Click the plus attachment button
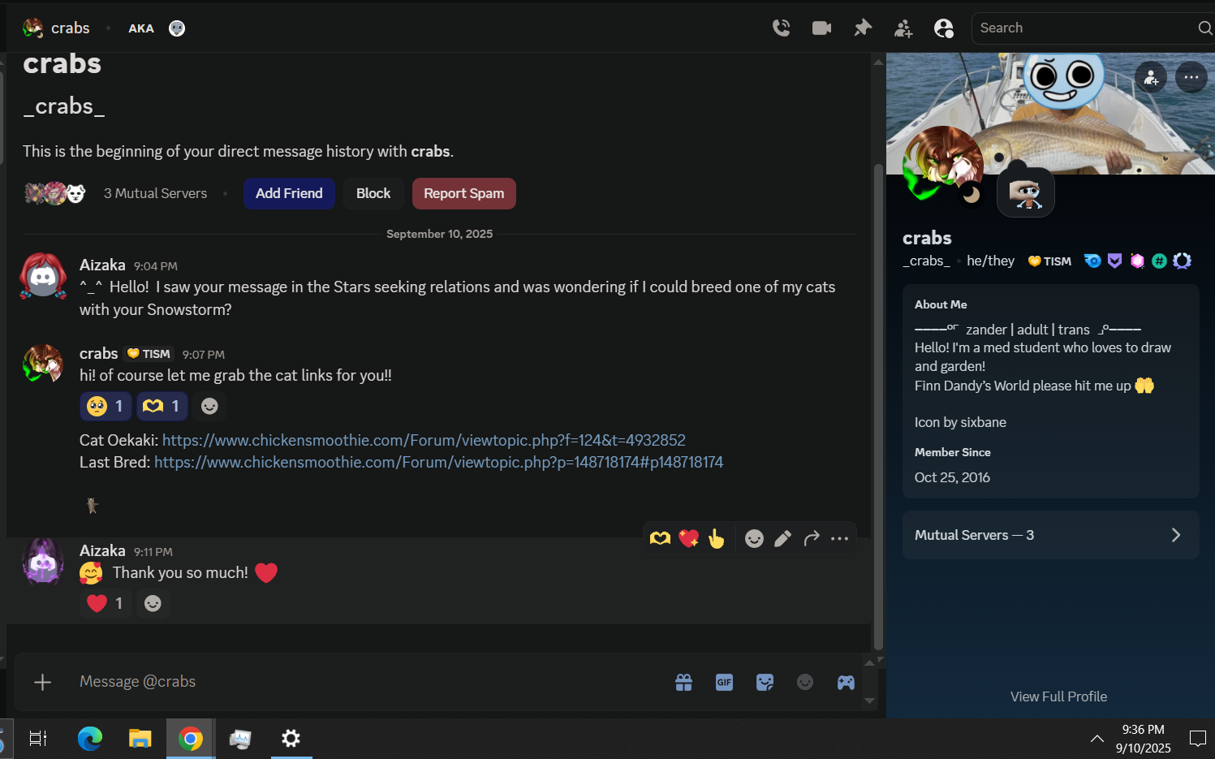 coord(43,682)
